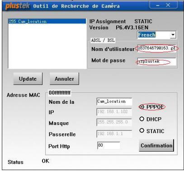
Task: Click the ADSL / DSL group label
Action: tap(103, 40)
